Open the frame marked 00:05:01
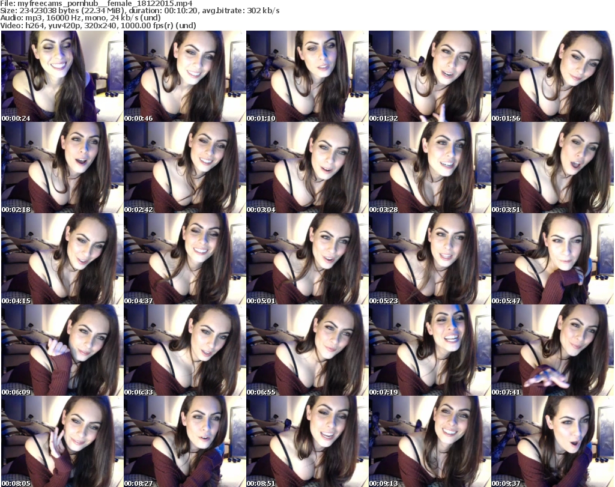This screenshot has width=615, height=487. click(307, 259)
